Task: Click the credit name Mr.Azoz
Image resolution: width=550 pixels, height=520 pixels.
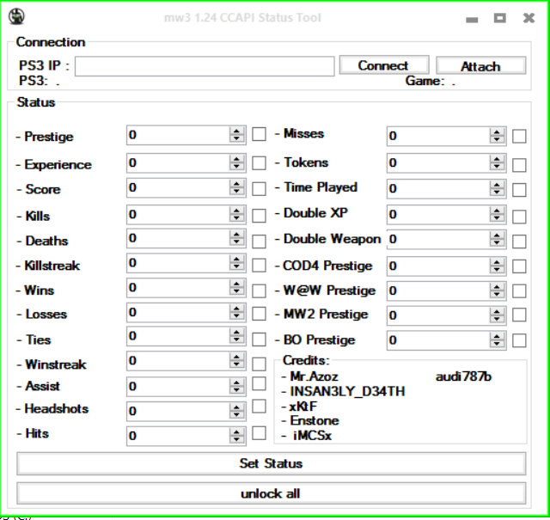Action: 314,376
